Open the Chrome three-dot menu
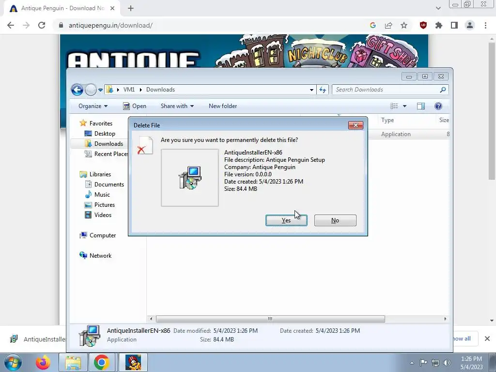 485,25
